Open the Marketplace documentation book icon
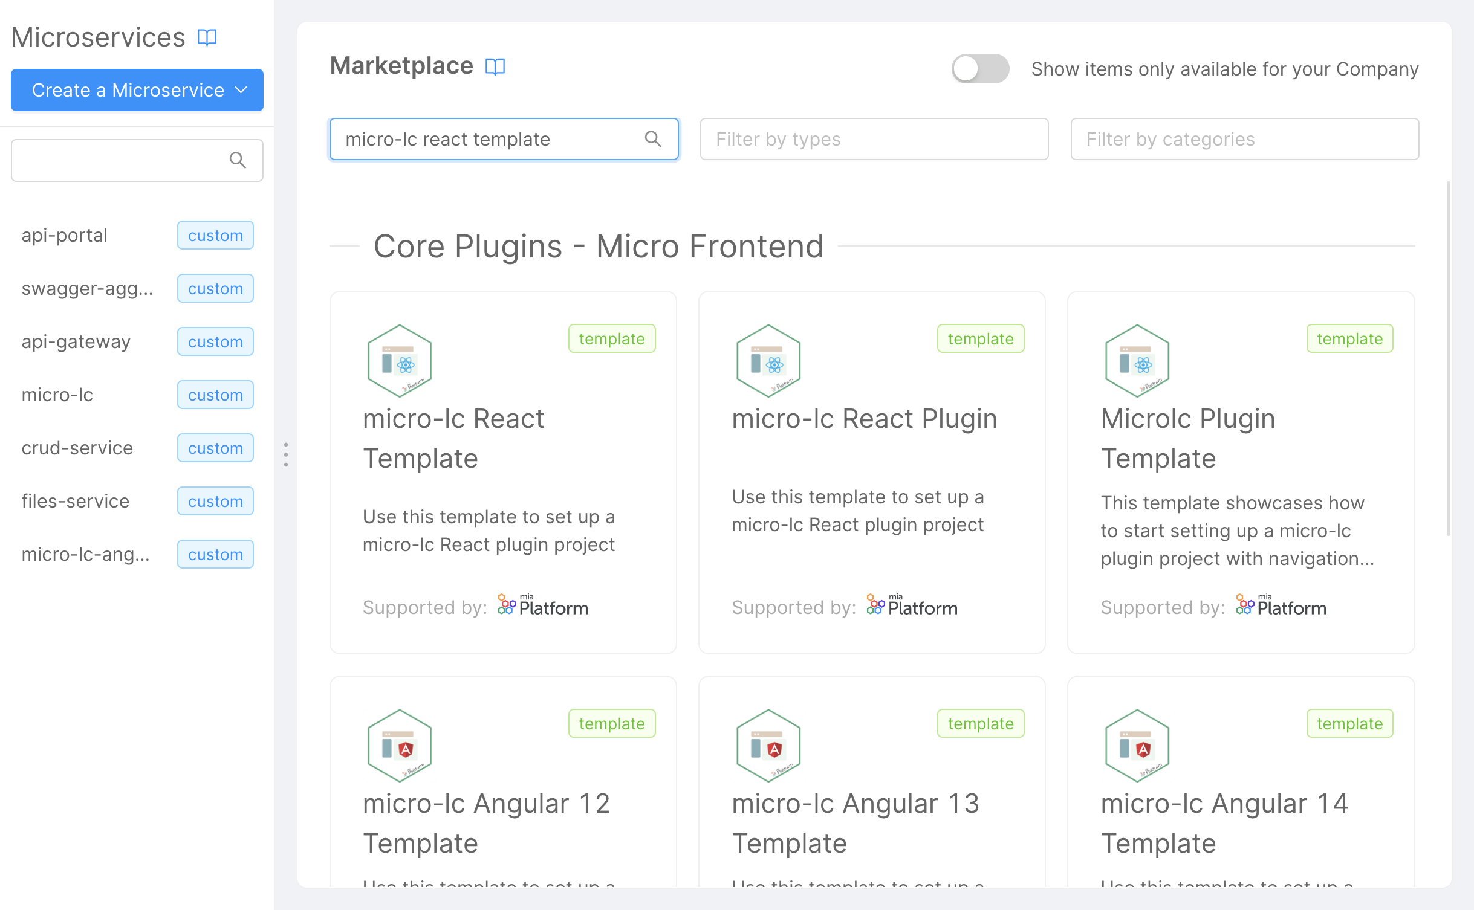Screen dimensions: 1474x910 [x=495, y=66]
